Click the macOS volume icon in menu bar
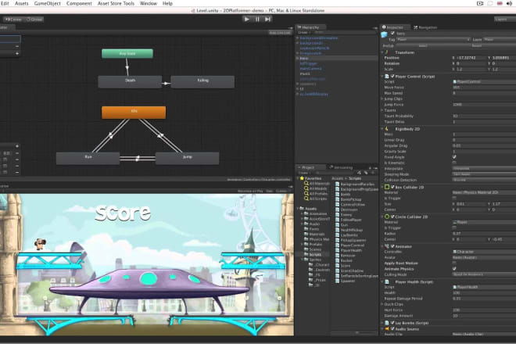The image size is (516, 344). [509, 3]
